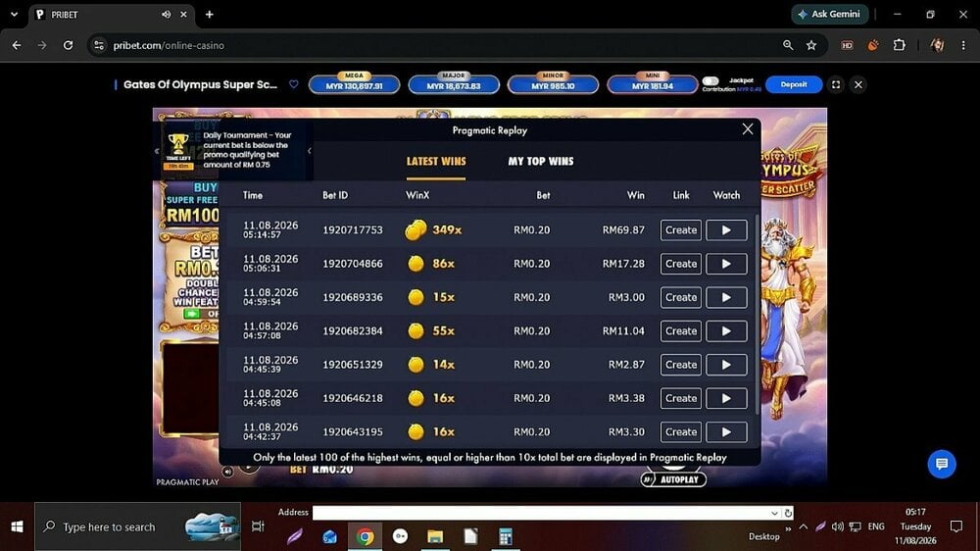The width and height of the screenshot is (980, 551).
Task: Click the replay list scrollbar
Action: point(757,314)
